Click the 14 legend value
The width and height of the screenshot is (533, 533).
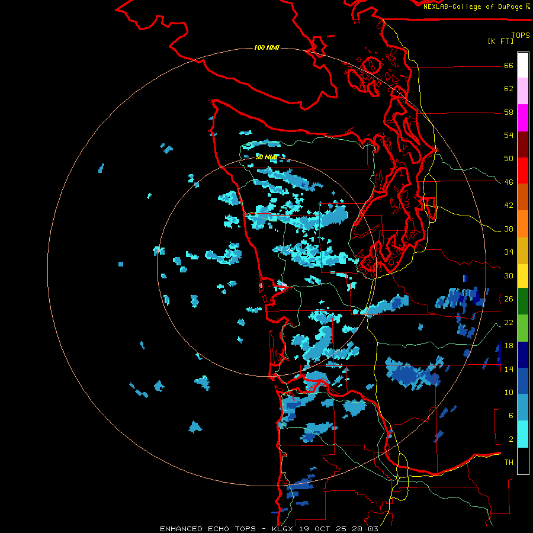tap(509, 369)
